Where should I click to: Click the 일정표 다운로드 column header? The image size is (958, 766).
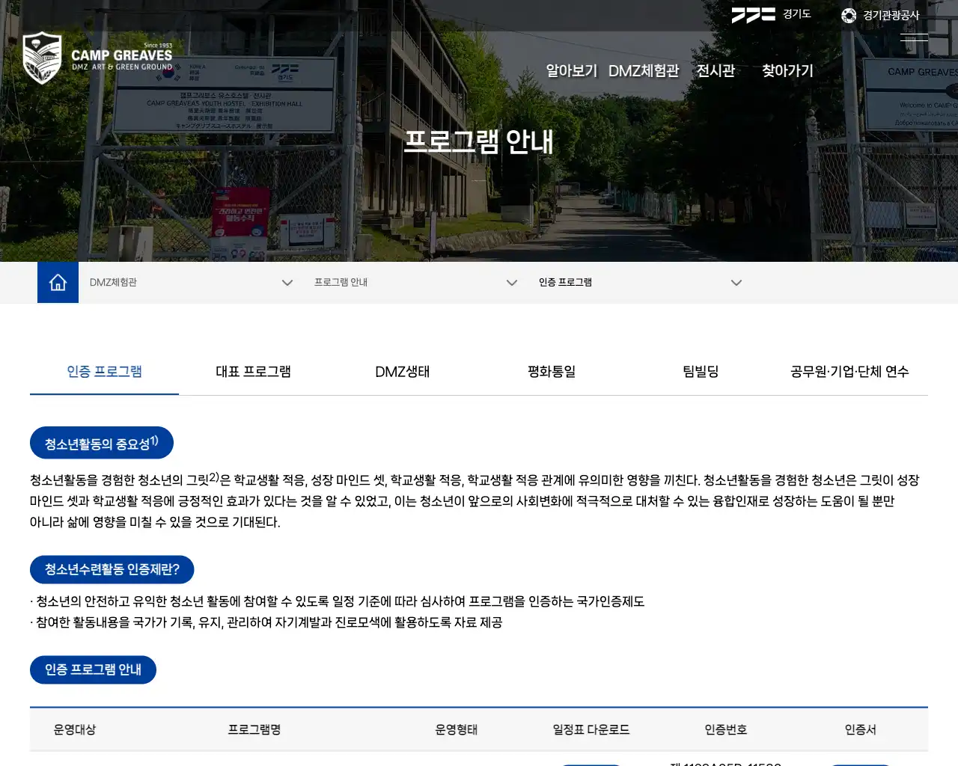pos(591,729)
